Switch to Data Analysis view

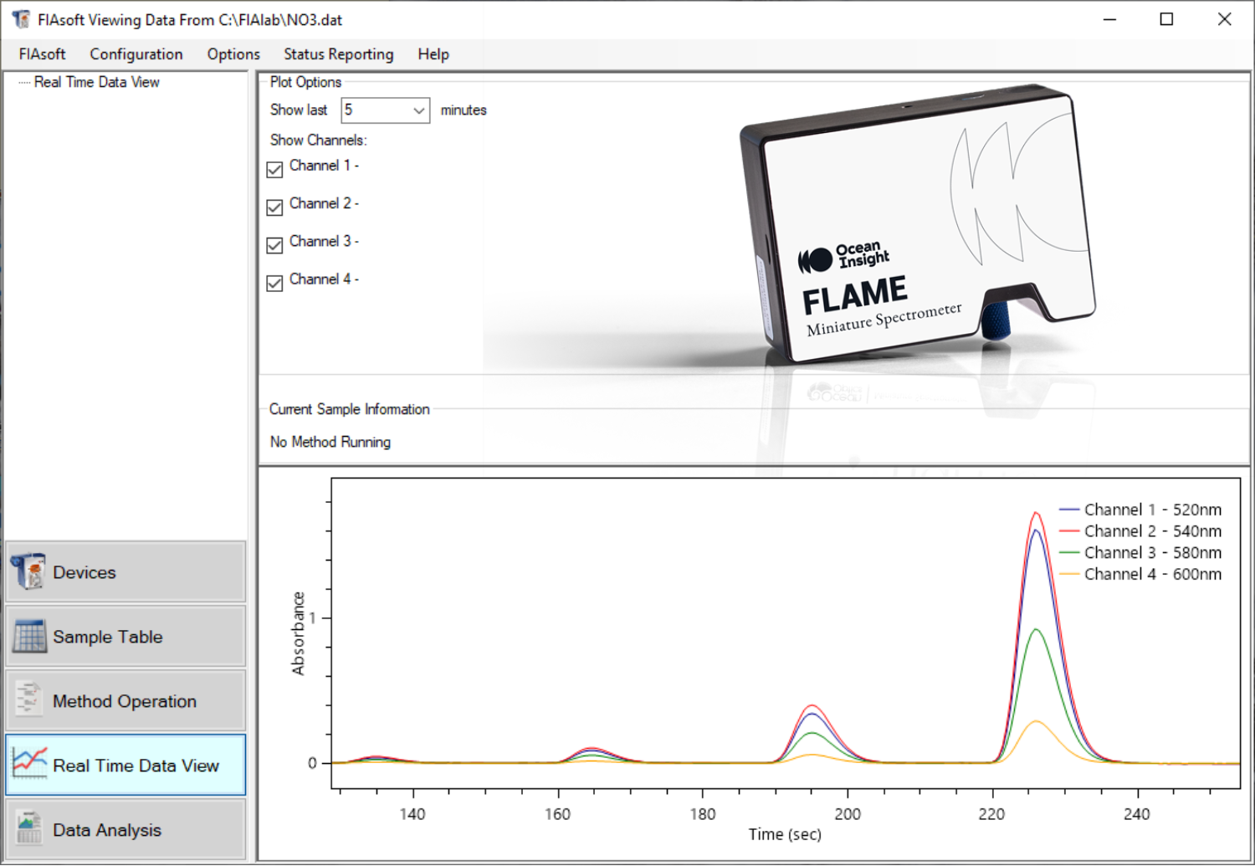tap(105, 829)
